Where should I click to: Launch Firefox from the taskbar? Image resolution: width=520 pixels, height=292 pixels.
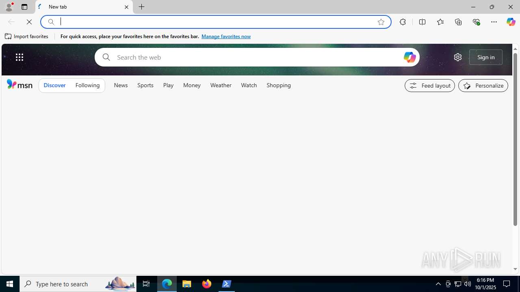pos(207,284)
